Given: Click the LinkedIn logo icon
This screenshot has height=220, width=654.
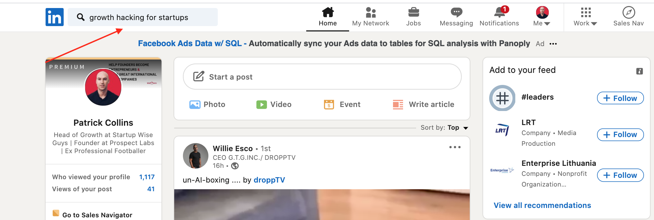Looking at the screenshot, I should [x=55, y=17].
